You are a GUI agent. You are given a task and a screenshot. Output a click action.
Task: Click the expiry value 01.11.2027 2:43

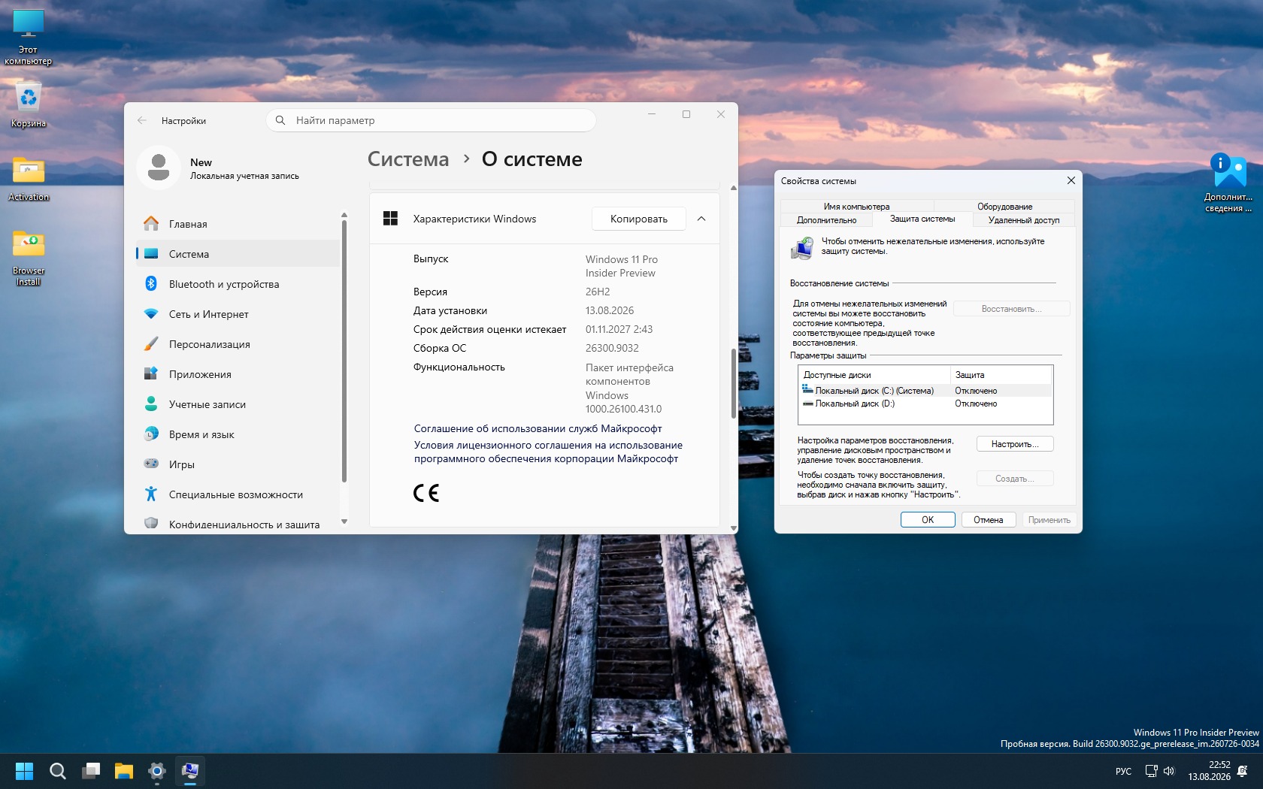pyautogui.click(x=619, y=329)
